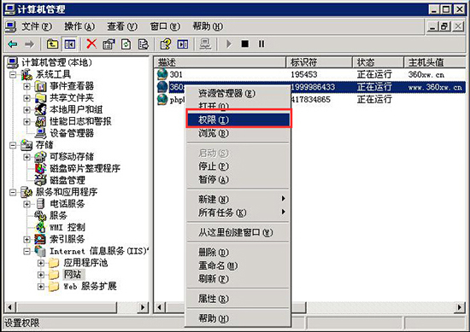
Task: Choose 从这里创建窗口(W) in context menu
Action: 238,232
